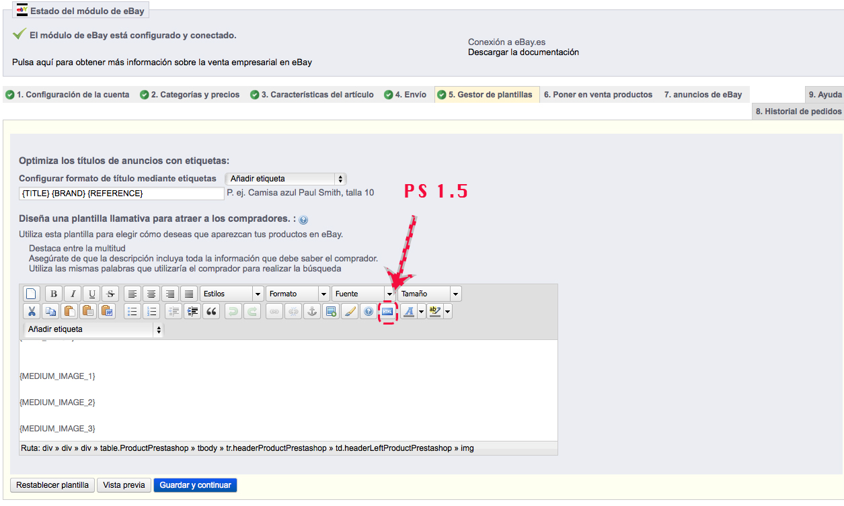Open tab 4. Envío
The height and width of the screenshot is (506, 844).
[406, 95]
